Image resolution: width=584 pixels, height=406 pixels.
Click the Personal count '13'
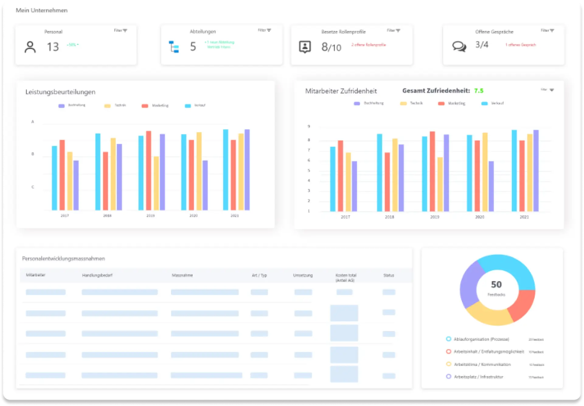click(53, 47)
